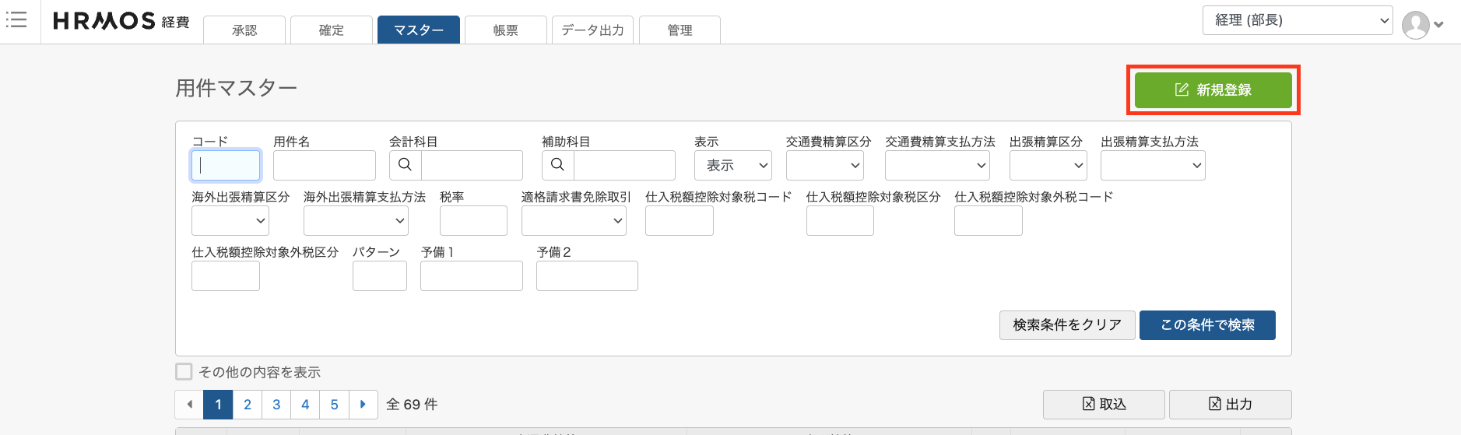This screenshot has width=1461, height=435.
Task: Open the 交通費精算区分 dropdown
Action: point(825,165)
